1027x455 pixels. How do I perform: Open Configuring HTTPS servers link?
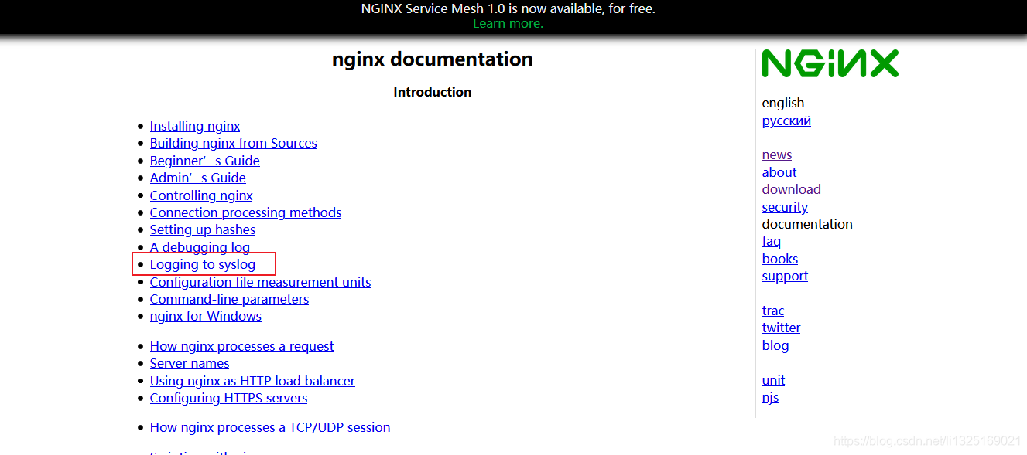(x=229, y=398)
